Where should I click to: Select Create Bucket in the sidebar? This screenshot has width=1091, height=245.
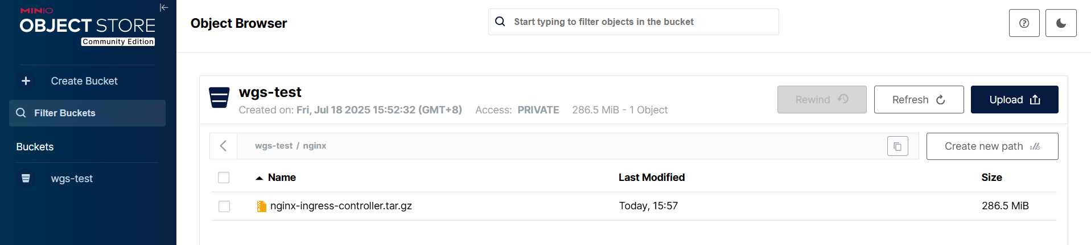click(x=84, y=81)
